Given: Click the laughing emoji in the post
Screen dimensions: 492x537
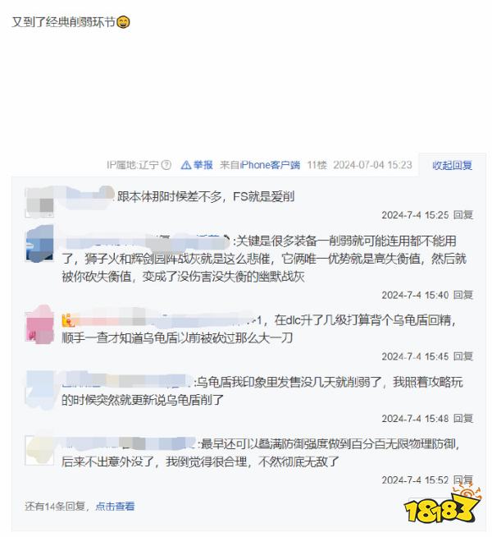Looking at the screenshot, I should [x=123, y=22].
